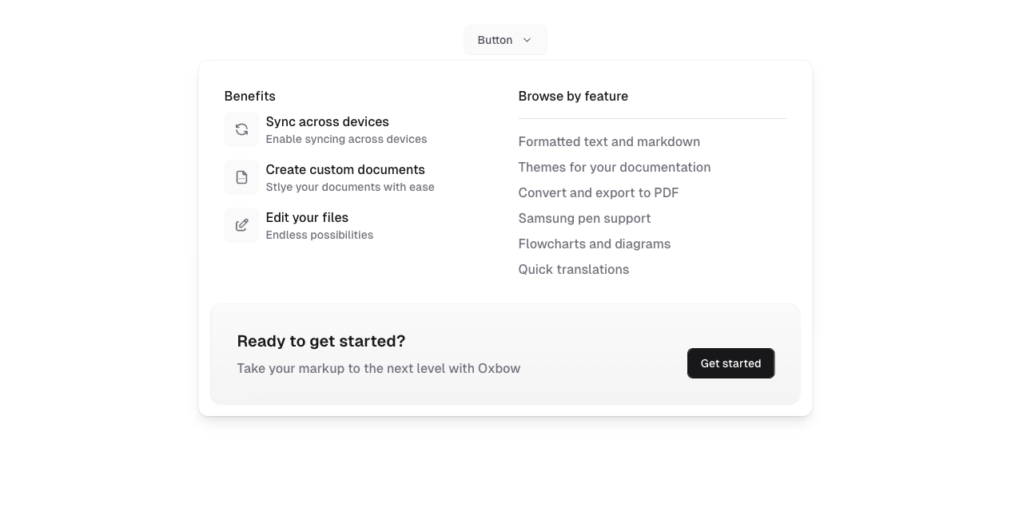Expand the chevron arrow beside Button
Image resolution: width=1011 pixels, height=519 pixels.
527,40
